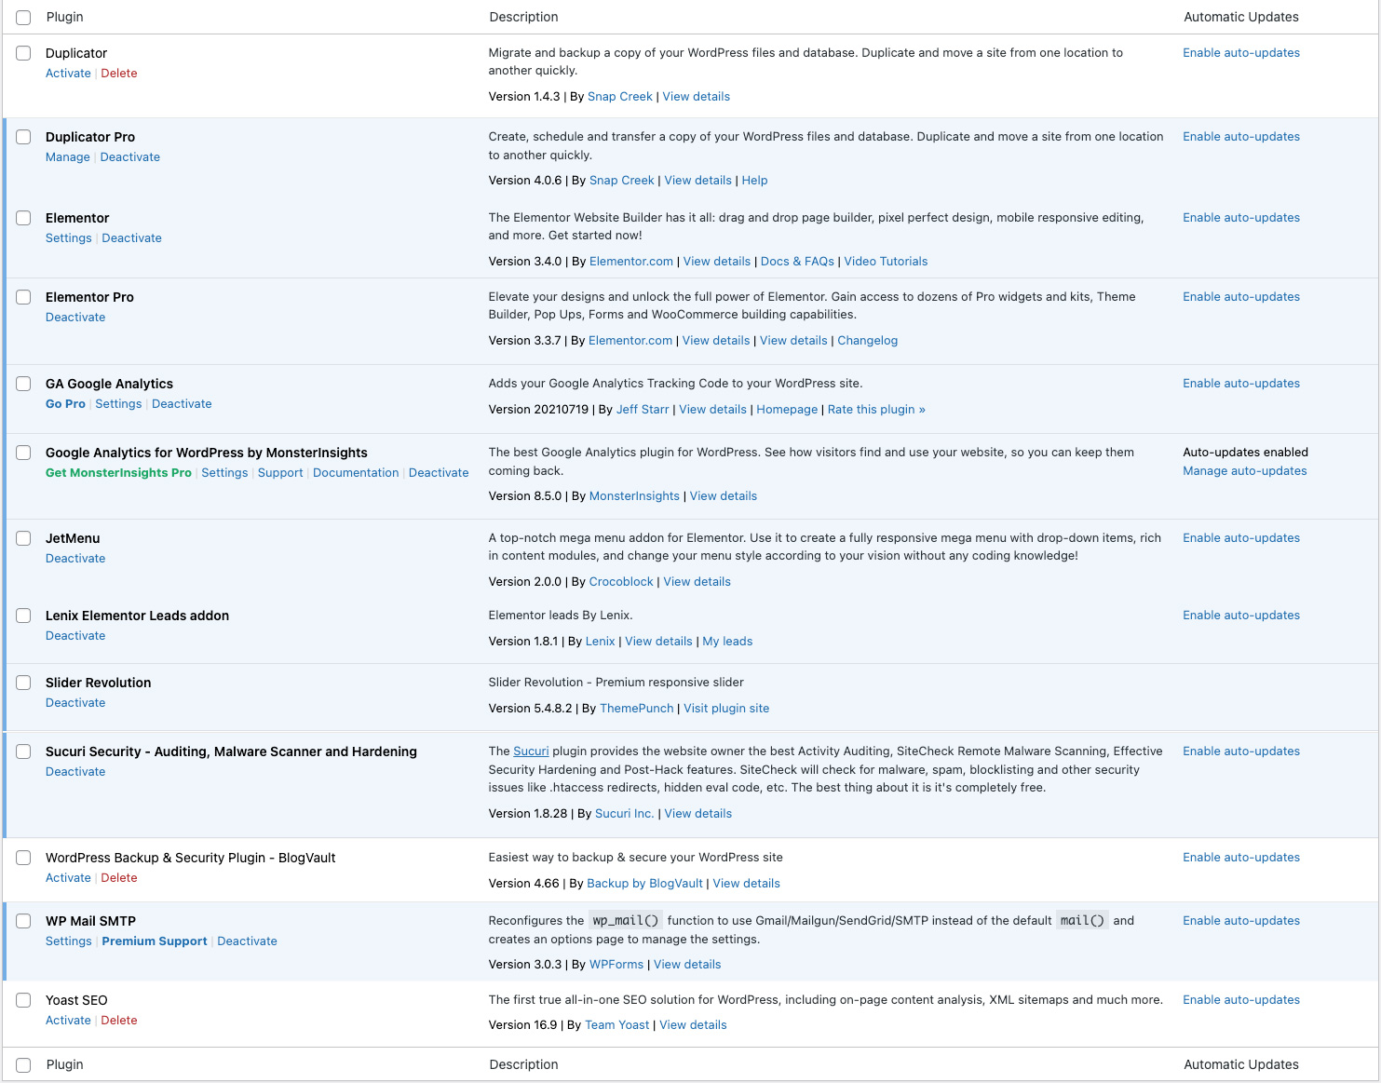Open Duplicator Pro Help link
1381x1083 pixels.
(x=754, y=181)
